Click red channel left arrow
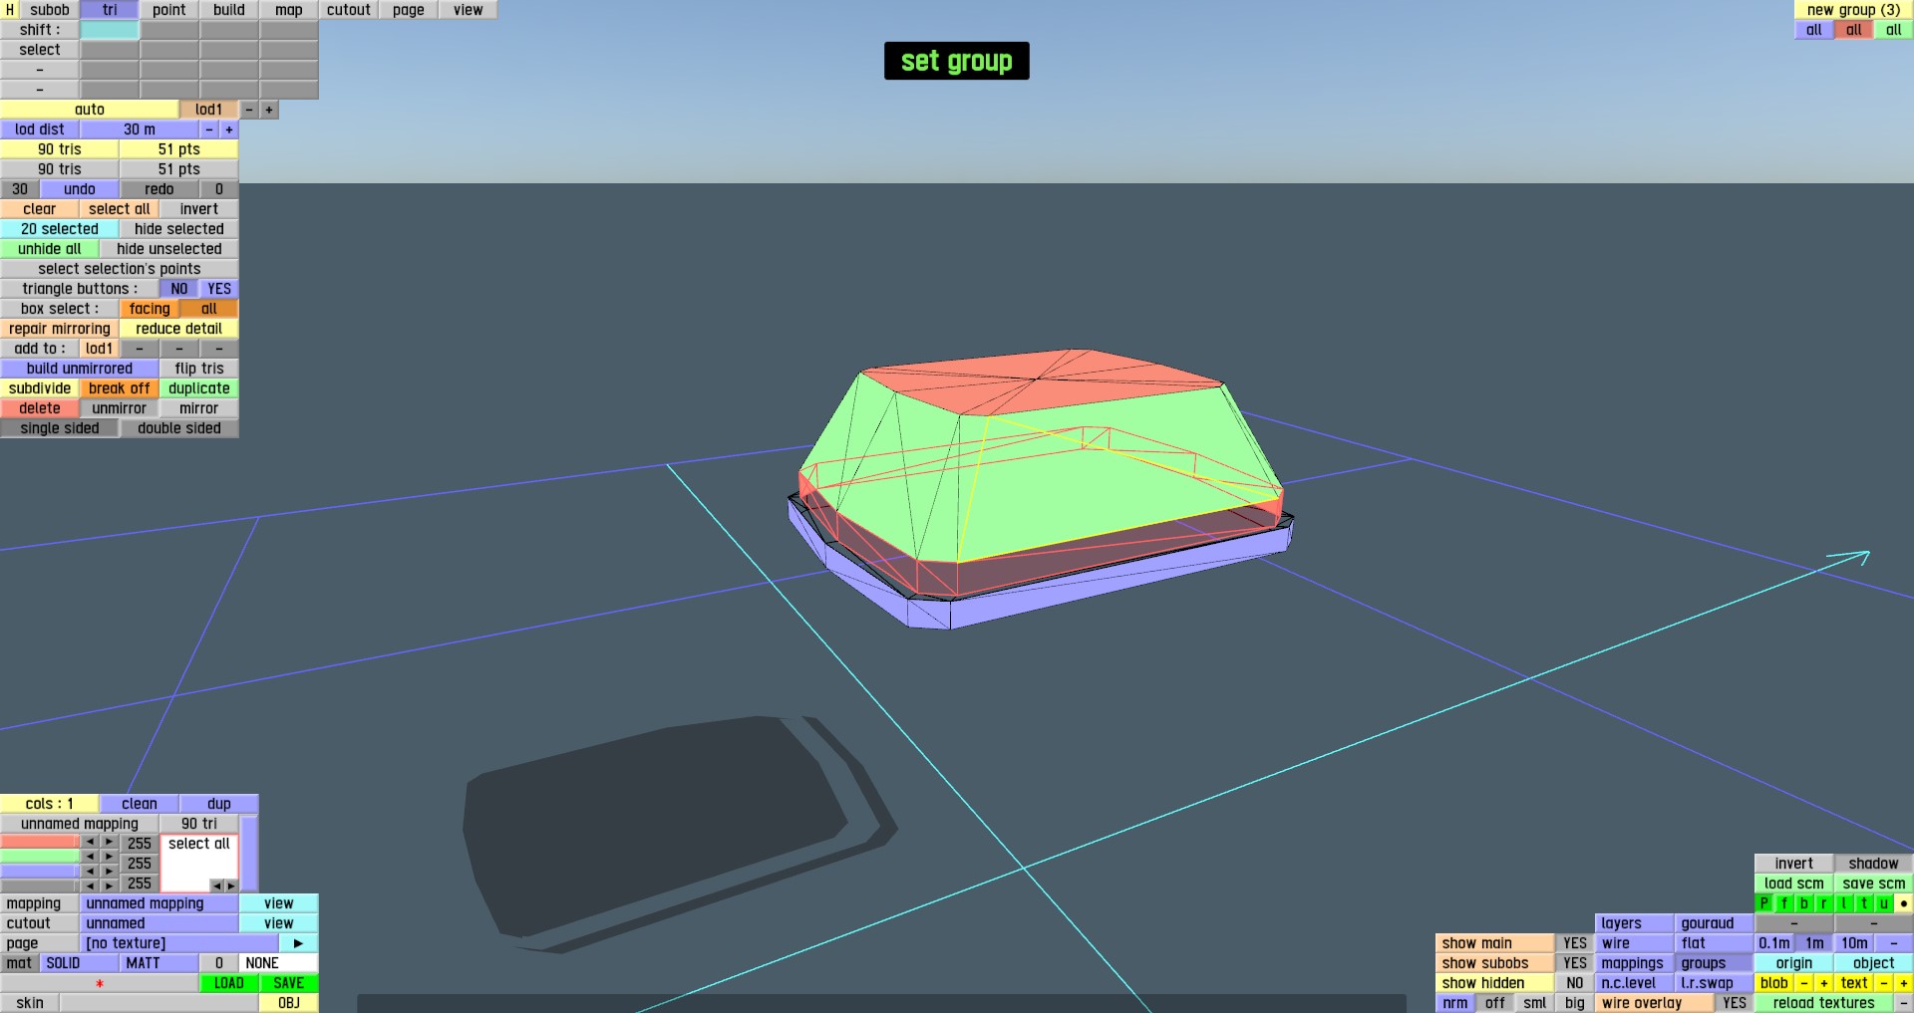This screenshot has width=1914, height=1013. click(x=90, y=842)
